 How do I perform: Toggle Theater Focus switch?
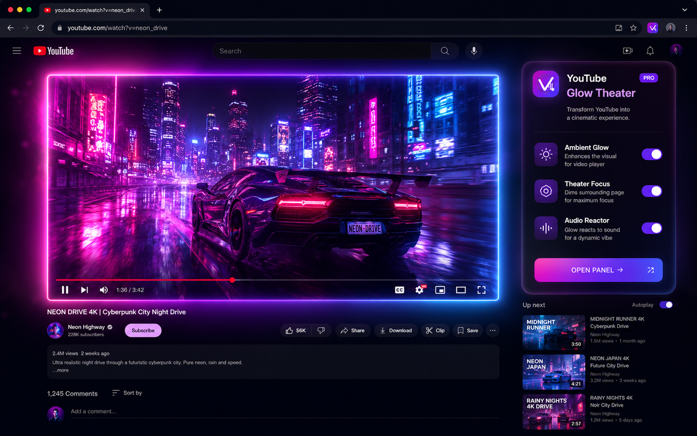(x=652, y=191)
